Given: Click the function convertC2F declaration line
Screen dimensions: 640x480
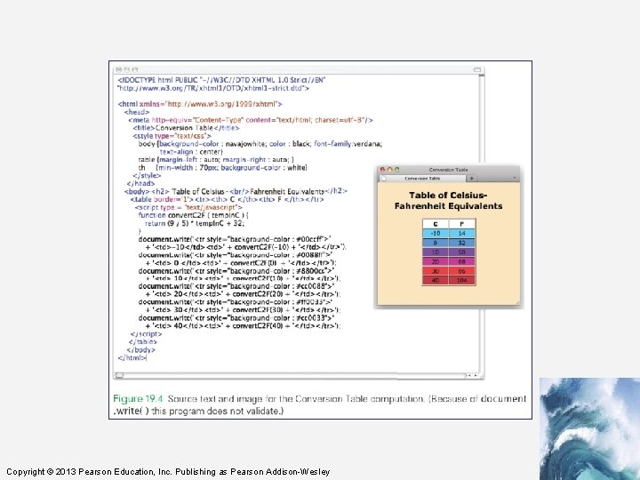Looking at the screenshot, I should coord(193,215).
